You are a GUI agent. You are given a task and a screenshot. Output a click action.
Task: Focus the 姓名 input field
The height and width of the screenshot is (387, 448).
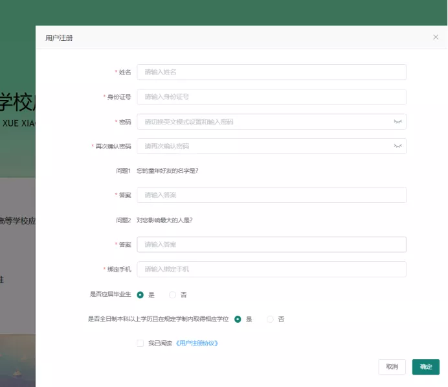[x=271, y=72]
